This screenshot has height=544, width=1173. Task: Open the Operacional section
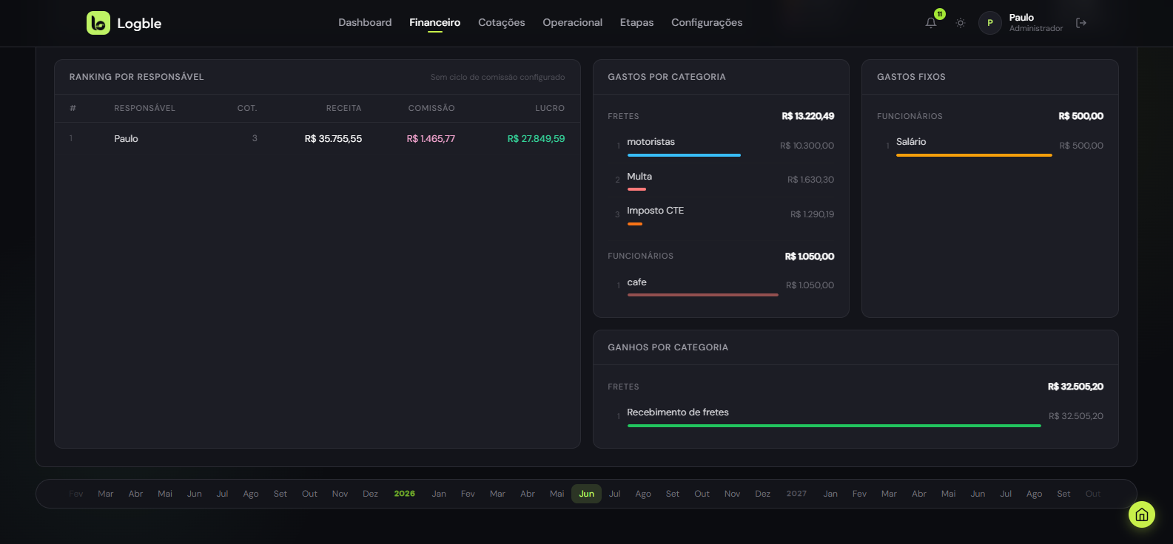click(573, 23)
